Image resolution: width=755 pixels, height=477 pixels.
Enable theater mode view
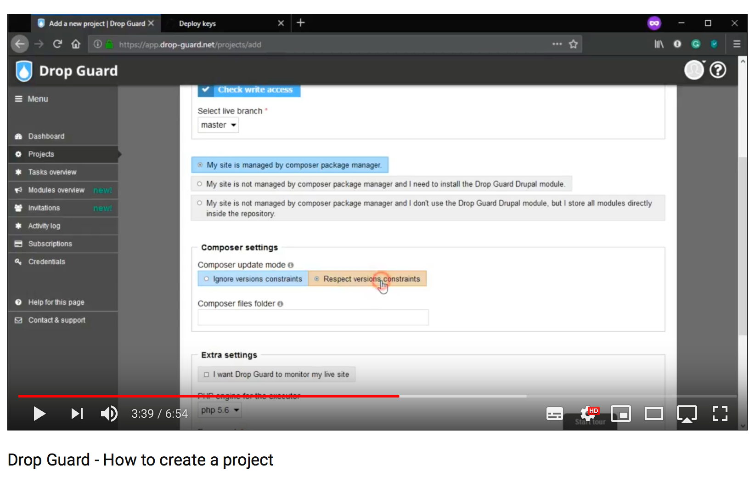[x=654, y=414]
